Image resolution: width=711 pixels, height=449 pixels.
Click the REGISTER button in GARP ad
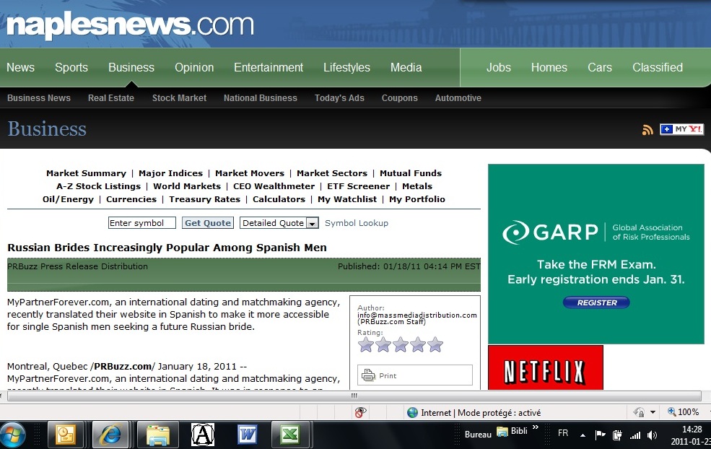[x=596, y=302]
